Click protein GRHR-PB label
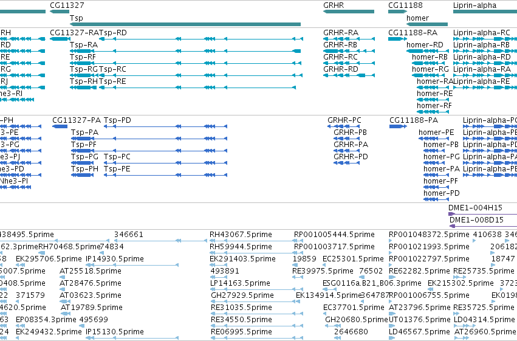The width and height of the screenshot is (517, 341). tap(350, 133)
